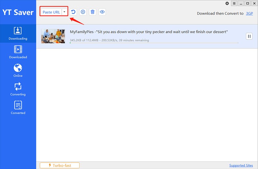Click the MyFamilyPies video title text
Viewport: 258px width, 169px height.
(x=149, y=32)
